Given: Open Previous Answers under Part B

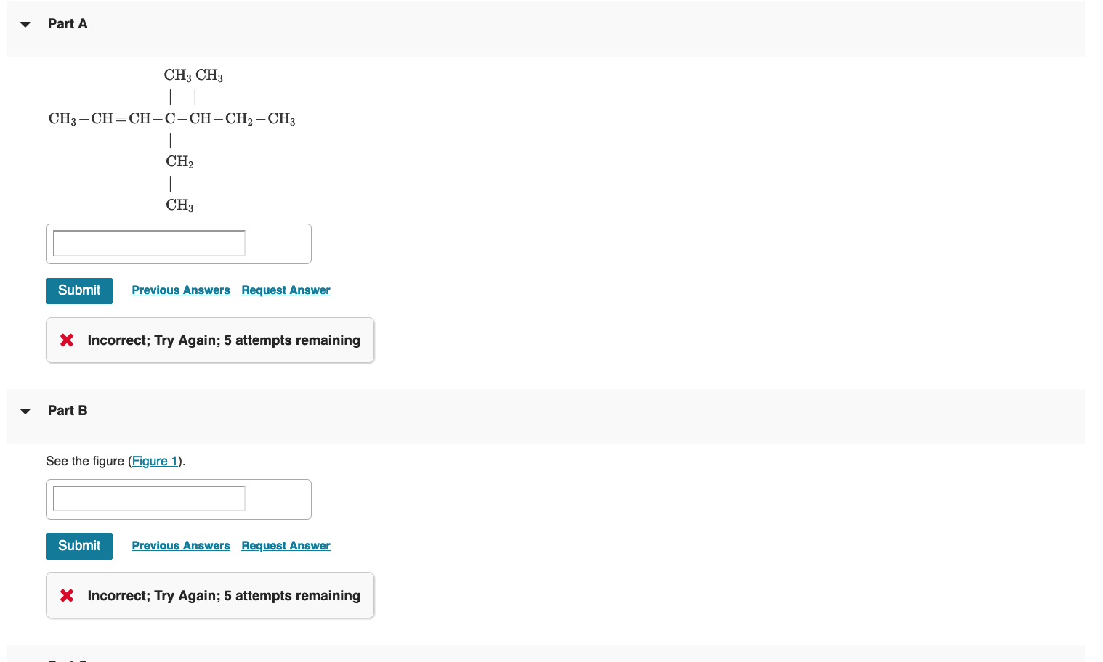Looking at the screenshot, I should pyautogui.click(x=180, y=545).
